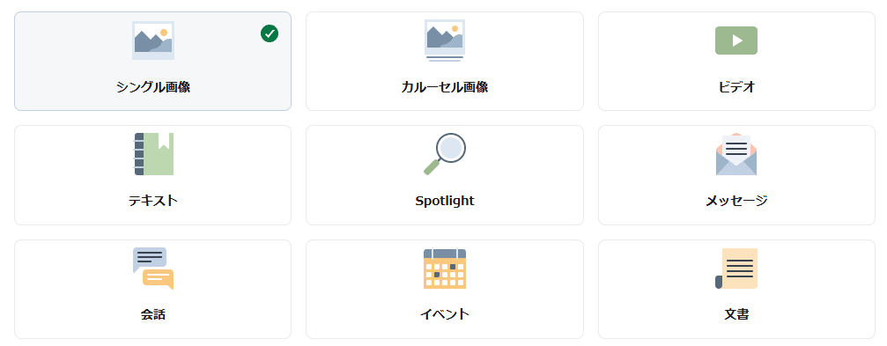Pick the テキスト format option
Viewport: 887px width, 346px height.
pos(152,175)
